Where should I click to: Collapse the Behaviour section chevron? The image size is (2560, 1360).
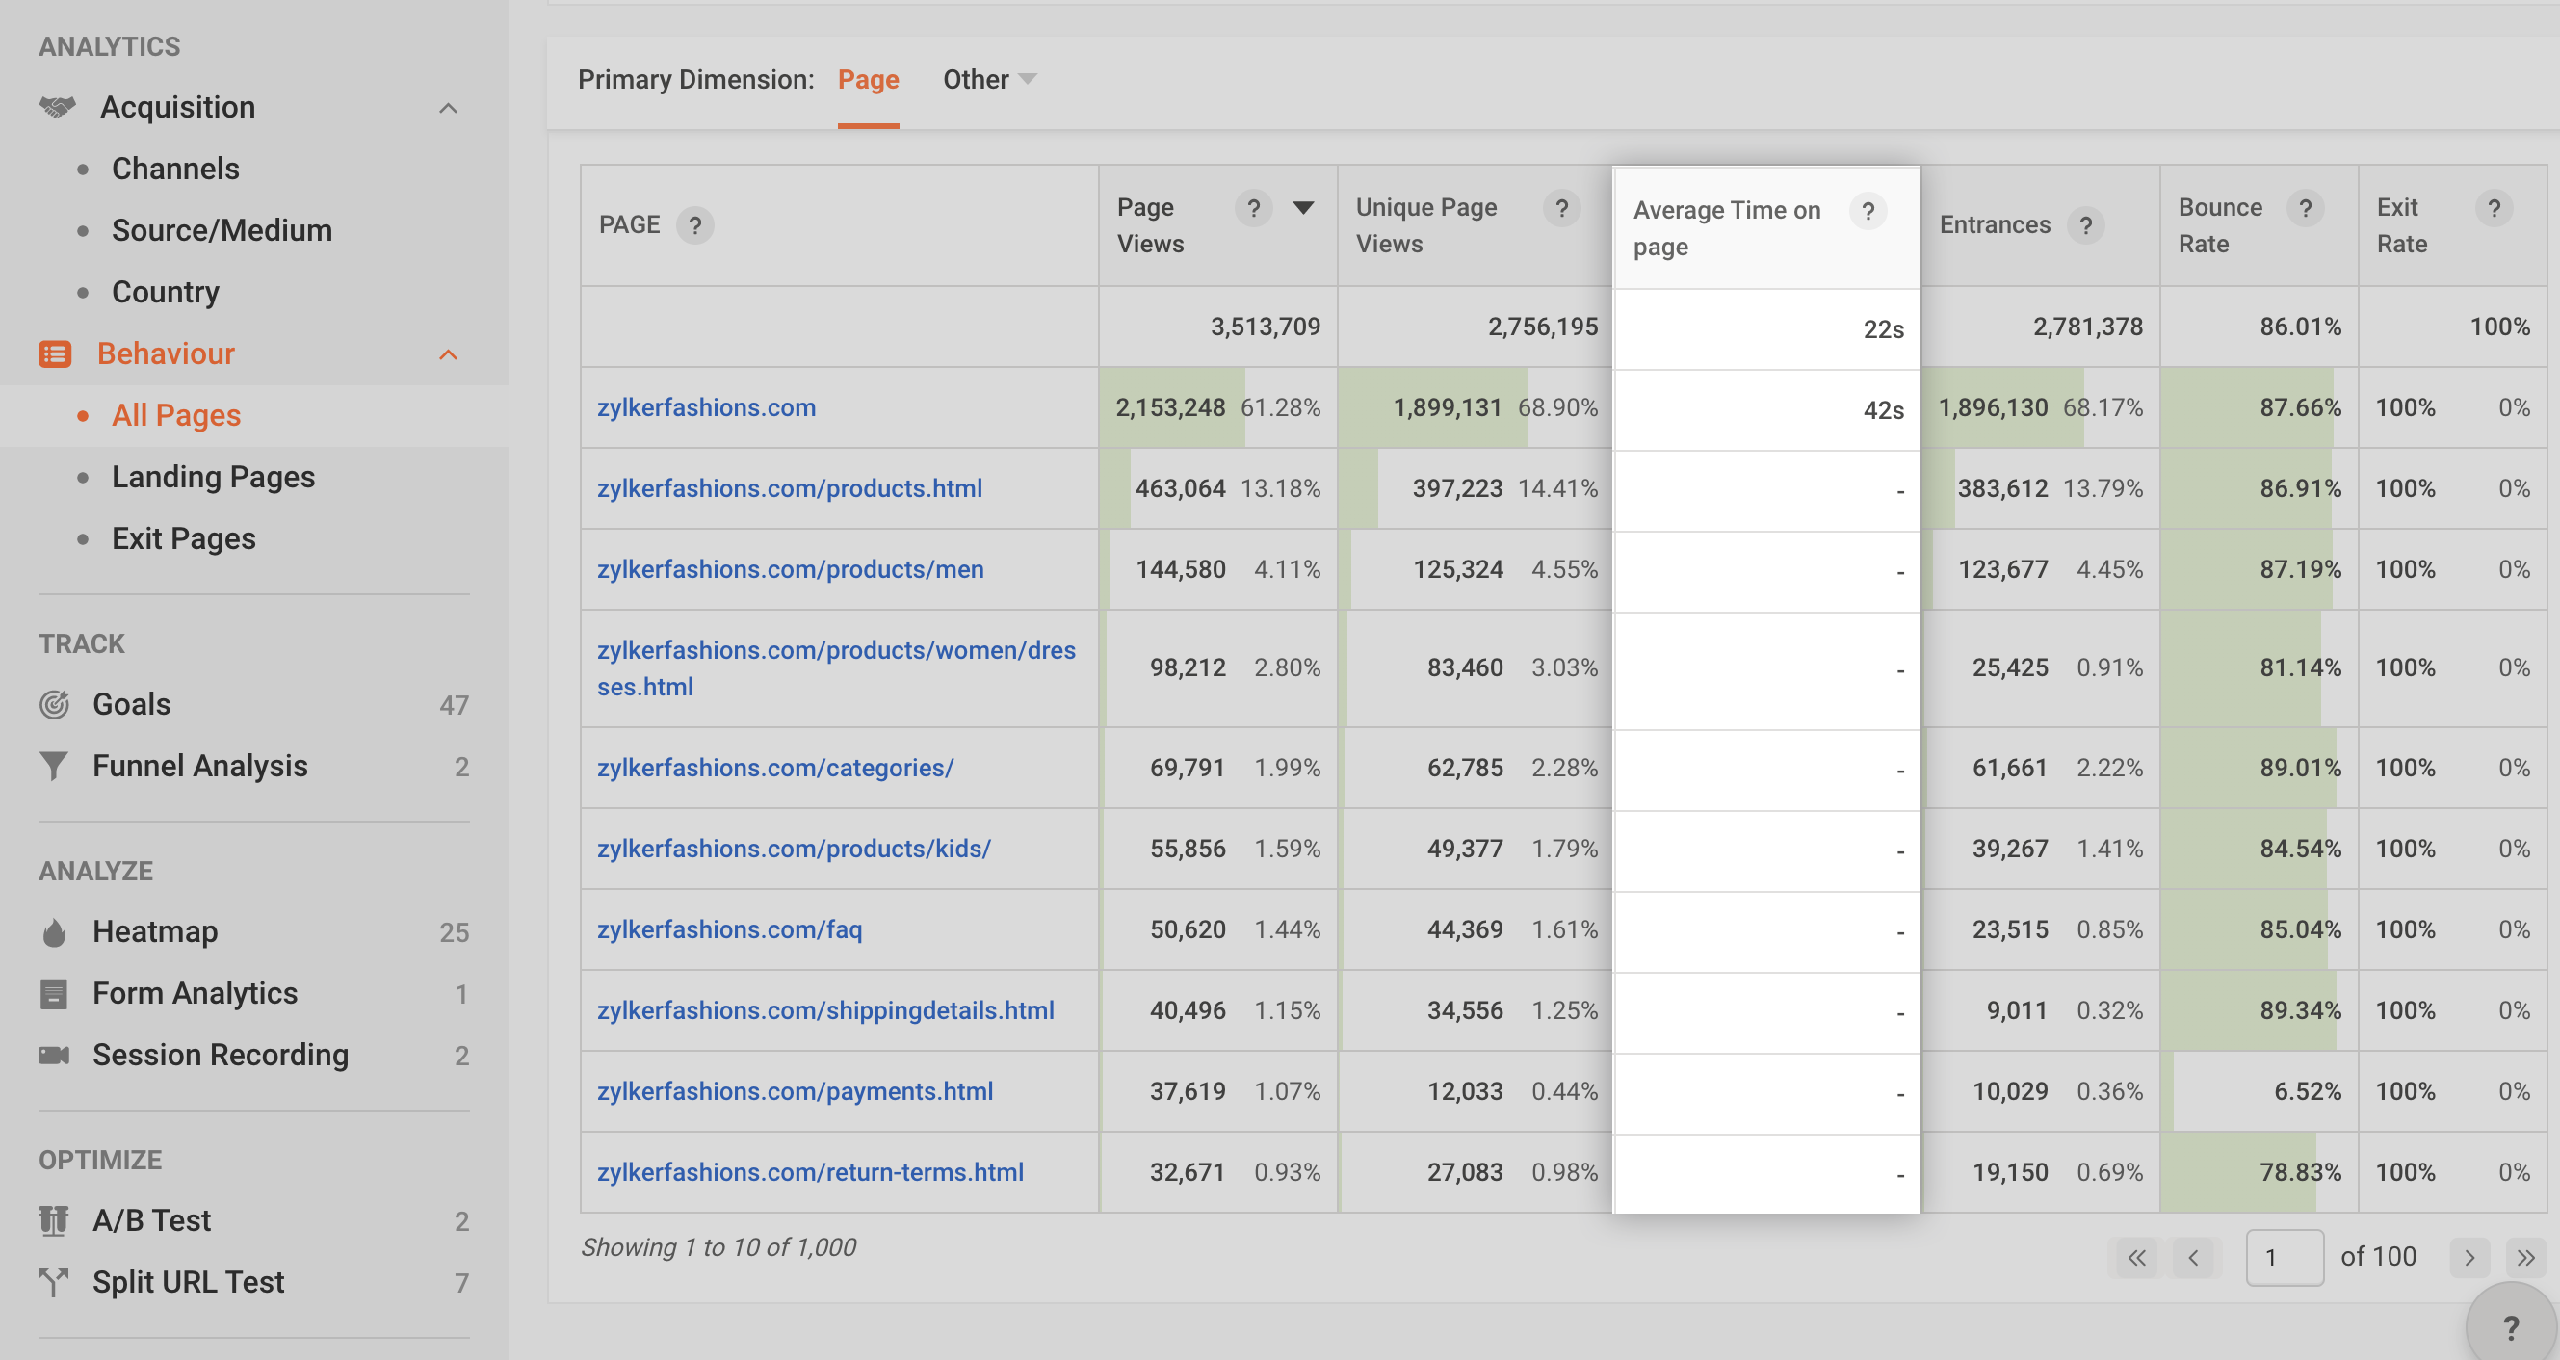point(448,353)
